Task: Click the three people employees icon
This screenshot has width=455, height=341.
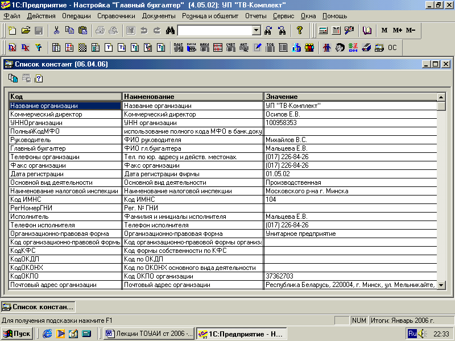Action: click(x=309, y=48)
